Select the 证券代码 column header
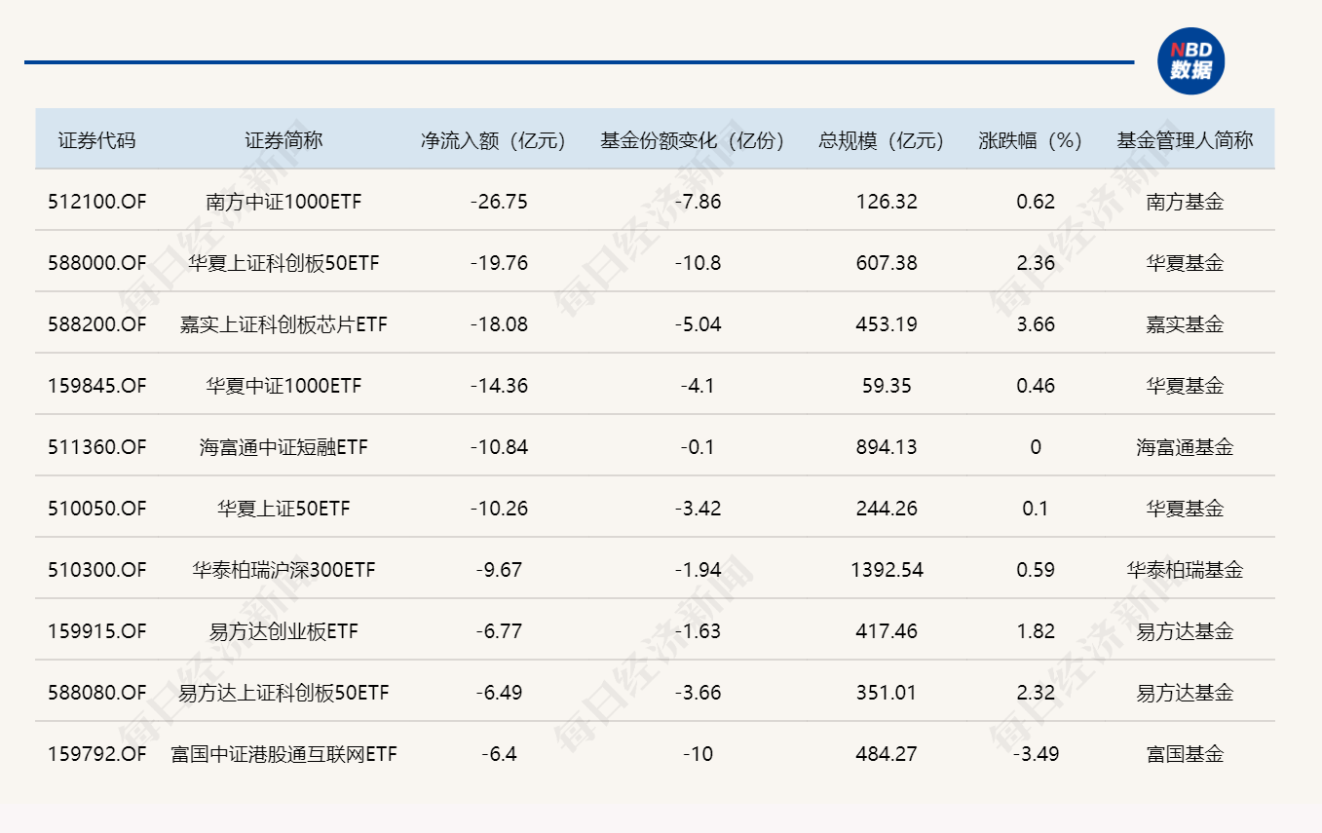The width and height of the screenshot is (1322, 833). click(96, 140)
